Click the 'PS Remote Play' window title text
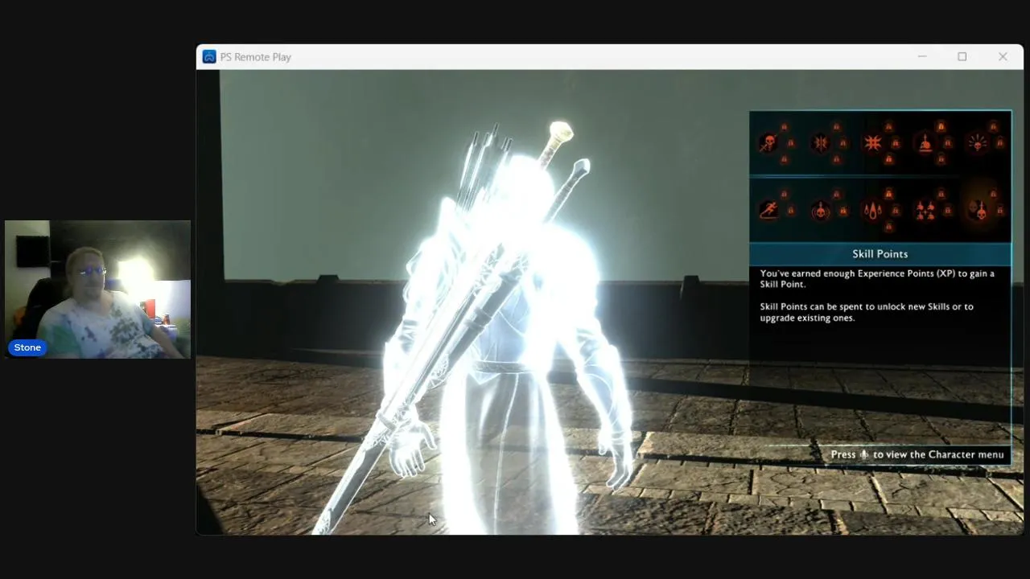The height and width of the screenshot is (579, 1030). 256,57
